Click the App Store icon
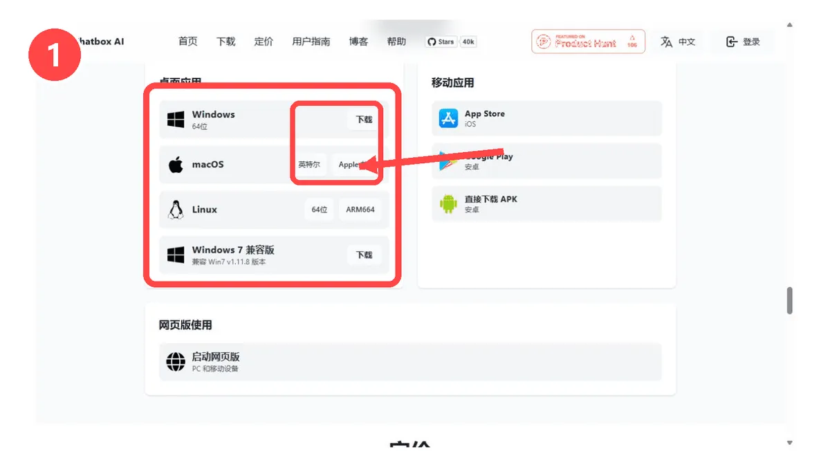Screen dimensions: 830x467 [x=448, y=118]
